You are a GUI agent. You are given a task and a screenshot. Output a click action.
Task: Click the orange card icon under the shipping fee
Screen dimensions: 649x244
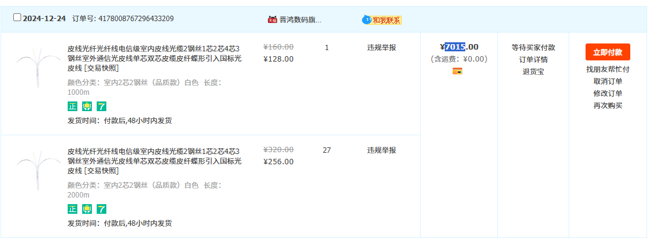tap(457, 71)
